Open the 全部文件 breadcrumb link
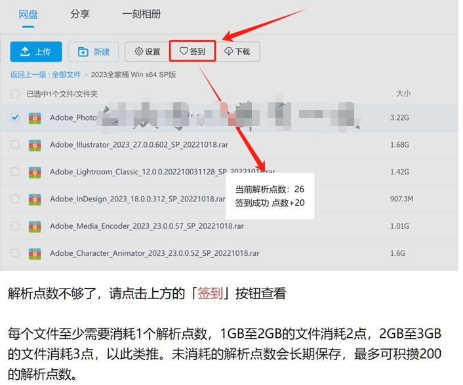Viewport: 463px width, 385px height. pos(66,75)
